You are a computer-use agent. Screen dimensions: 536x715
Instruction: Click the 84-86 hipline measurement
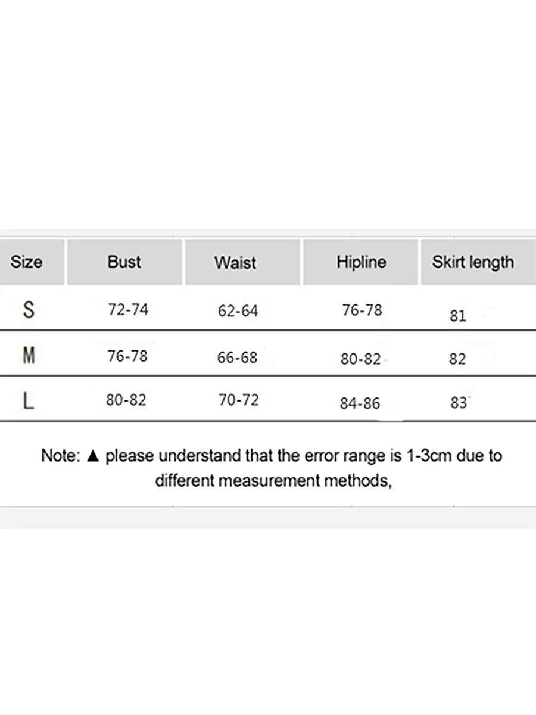(x=360, y=403)
